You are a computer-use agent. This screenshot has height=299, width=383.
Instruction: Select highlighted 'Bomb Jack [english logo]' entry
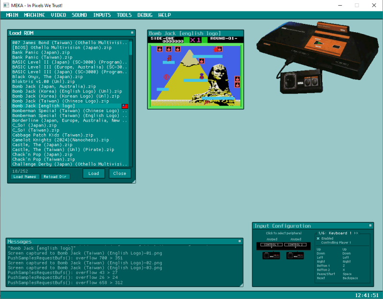[70, 106]
